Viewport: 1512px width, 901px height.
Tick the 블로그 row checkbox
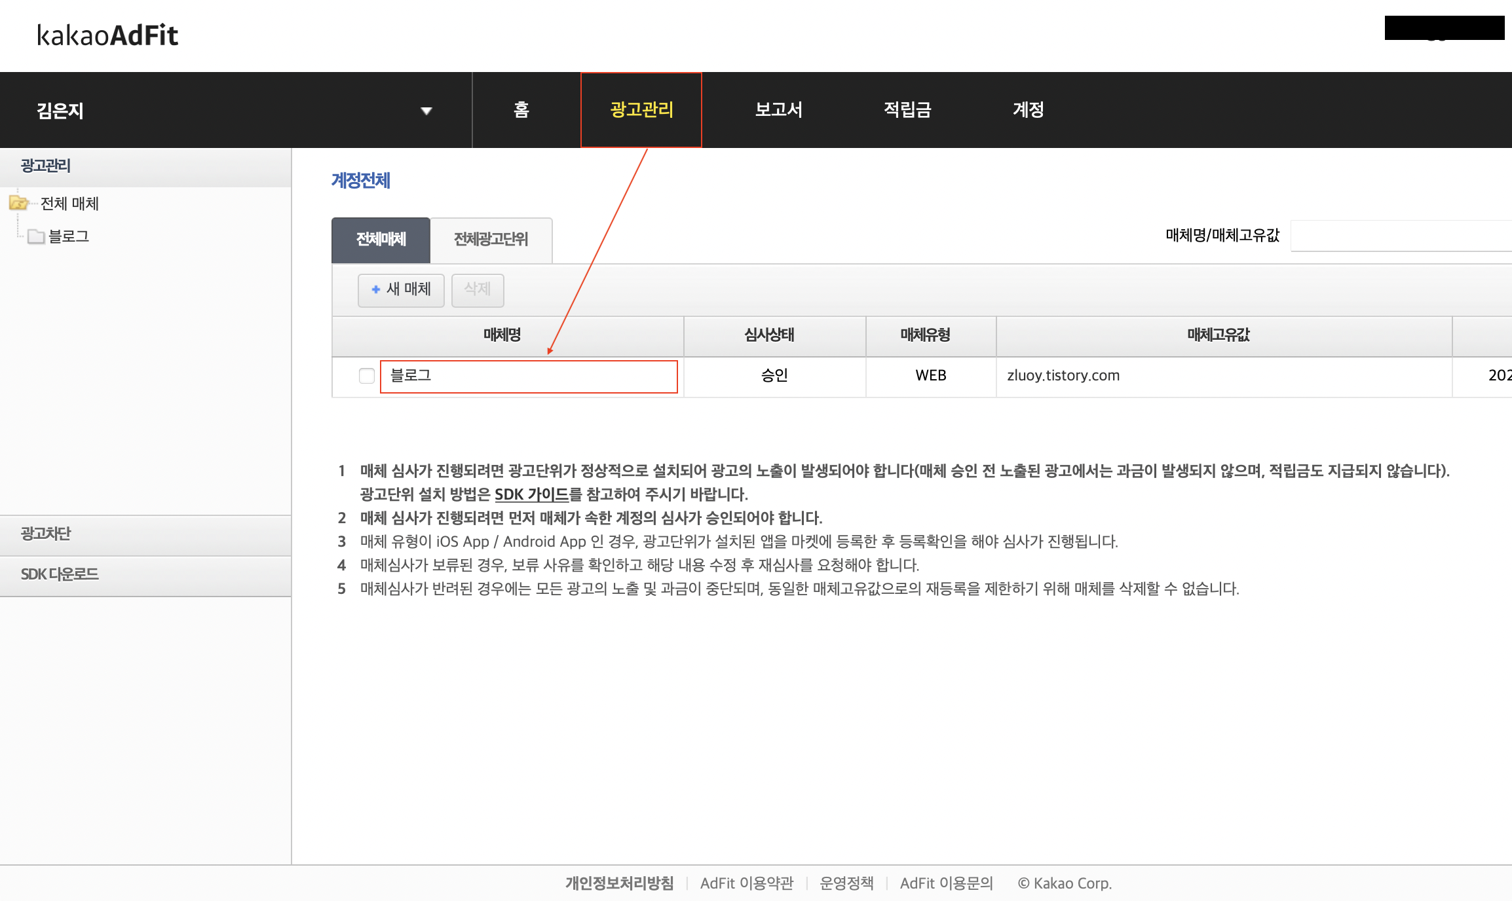(367, 376)
